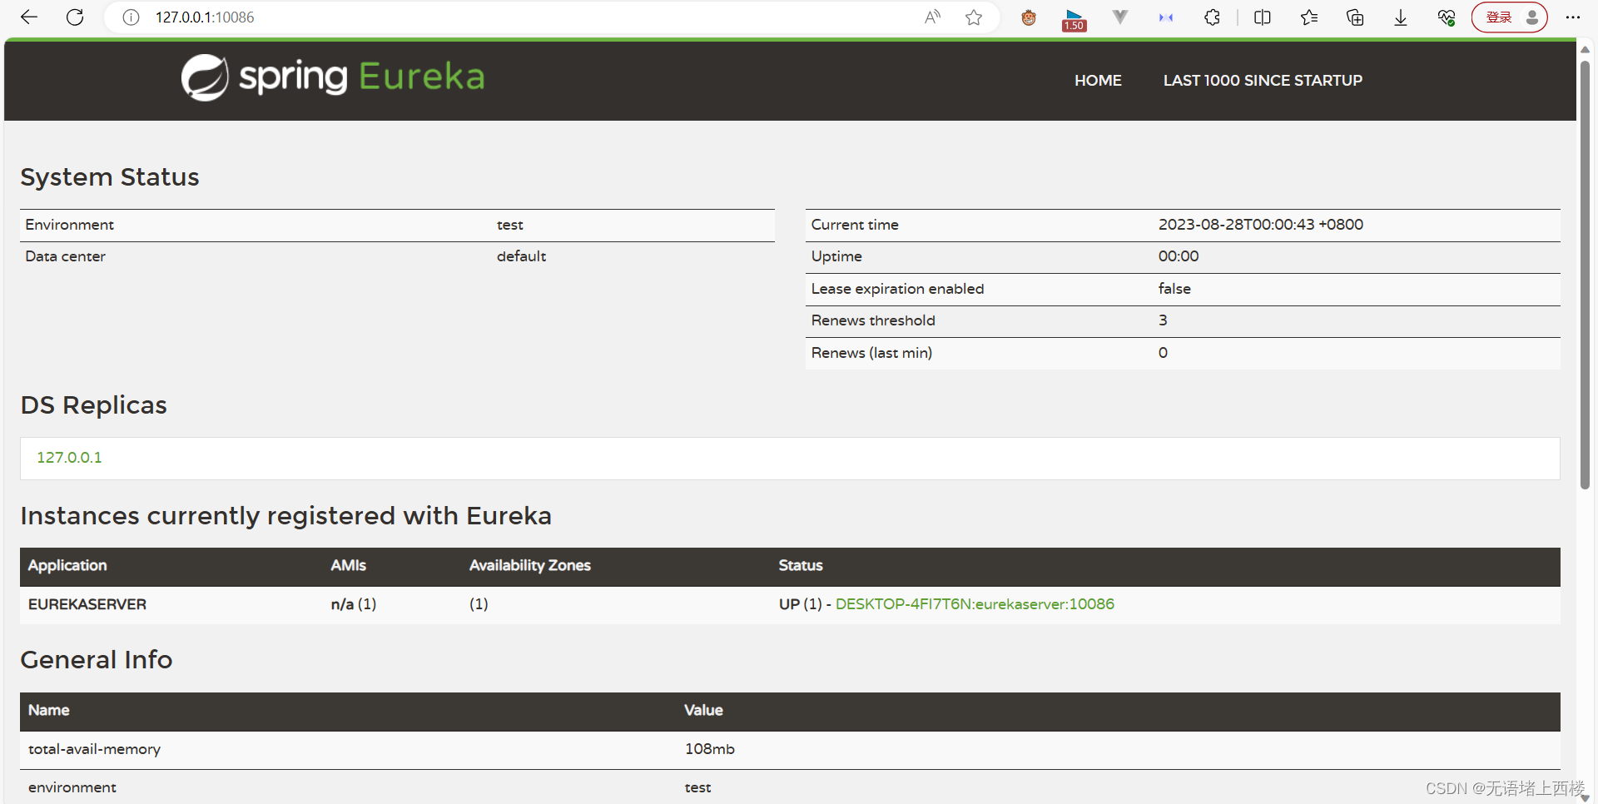Open the browser Extensions puzzle menu
The width and height of the screenshot is (1598, 804).
(x=1212, y=17)
